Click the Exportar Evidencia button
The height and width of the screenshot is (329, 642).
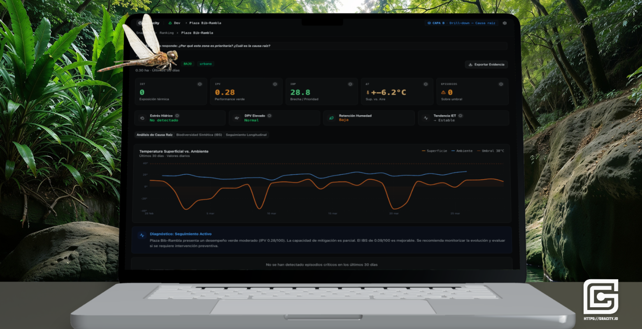[x=486, y=65]
